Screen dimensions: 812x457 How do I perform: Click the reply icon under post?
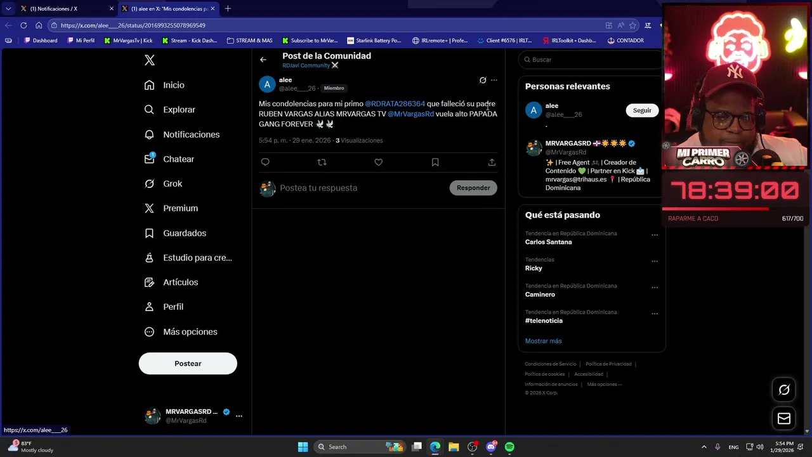coord(265,162)
